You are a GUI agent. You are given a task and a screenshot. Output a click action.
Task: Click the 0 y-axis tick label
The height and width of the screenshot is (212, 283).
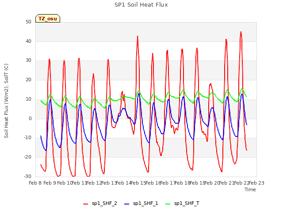tap(30, 119)
